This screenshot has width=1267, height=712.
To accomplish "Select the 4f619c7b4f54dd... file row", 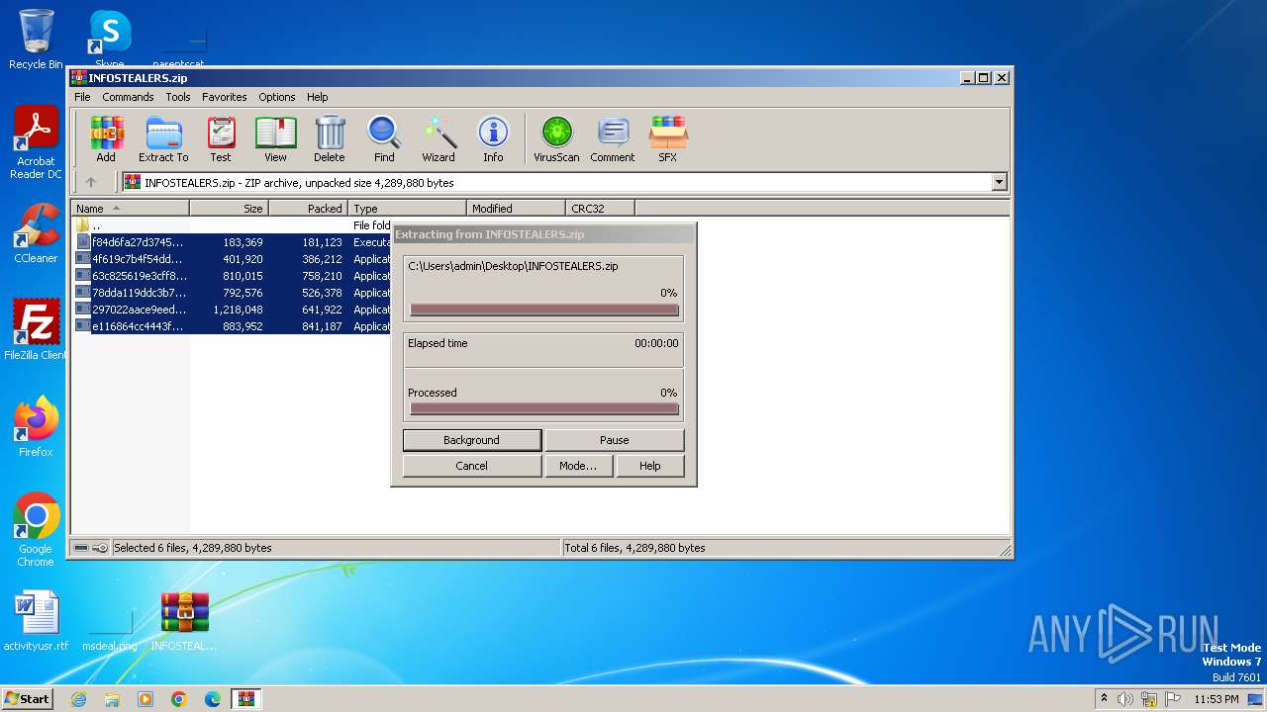I will coord(233,259).
